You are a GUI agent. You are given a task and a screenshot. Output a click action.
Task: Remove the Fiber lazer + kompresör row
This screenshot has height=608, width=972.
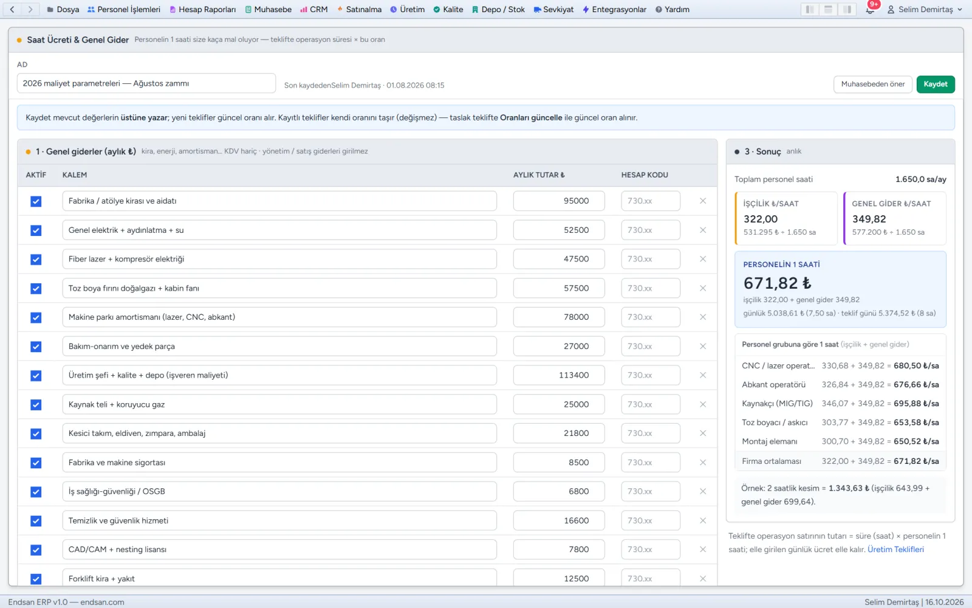(x=703, y=259)
